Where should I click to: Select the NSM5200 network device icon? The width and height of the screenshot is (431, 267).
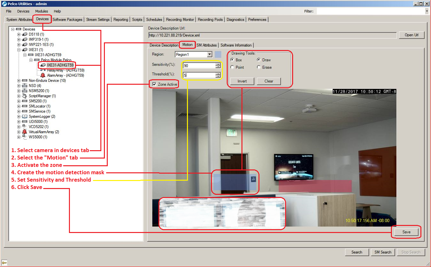25,90
